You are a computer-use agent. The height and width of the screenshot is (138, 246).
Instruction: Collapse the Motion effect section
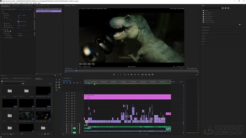point(2,13)
